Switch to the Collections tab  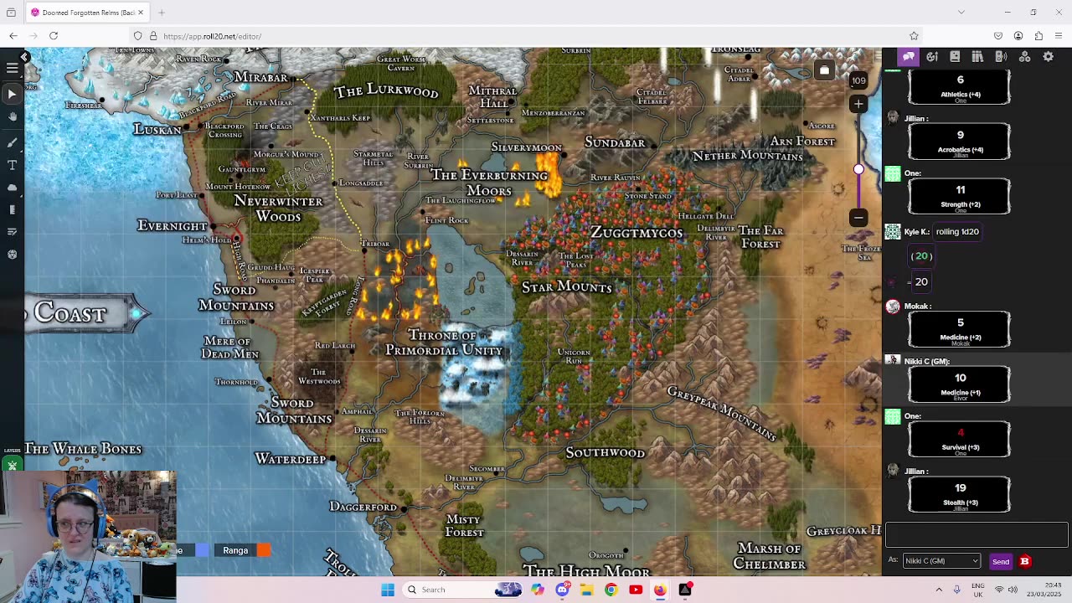tap(1024, 56)
